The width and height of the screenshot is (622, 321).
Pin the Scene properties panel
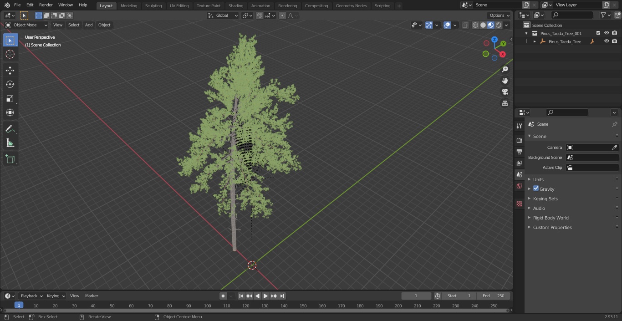pos(614,124)
